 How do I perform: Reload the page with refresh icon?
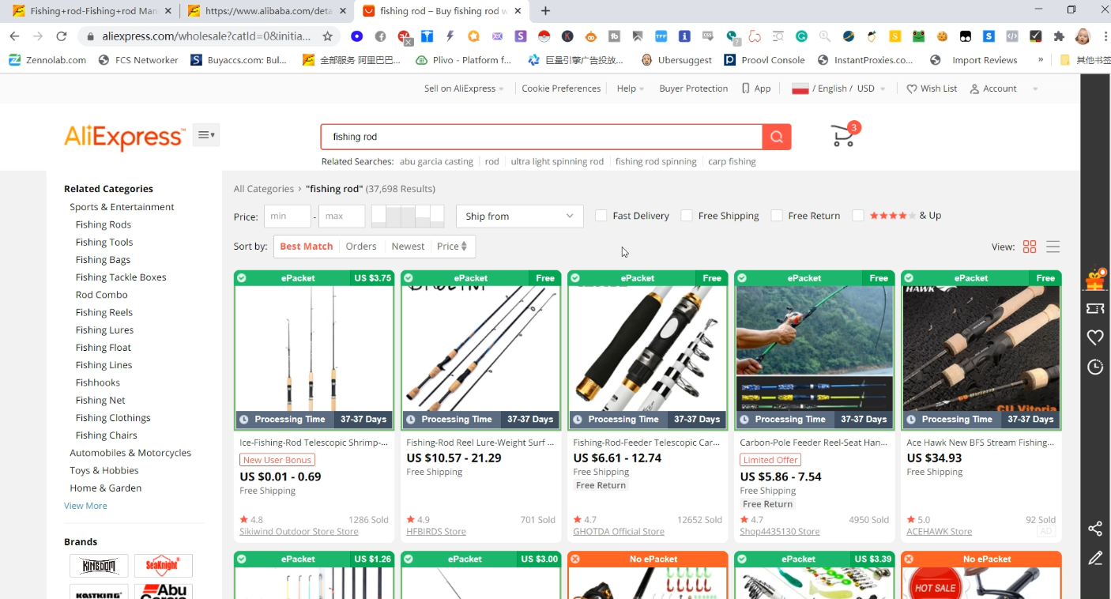(x=62, y=36)
